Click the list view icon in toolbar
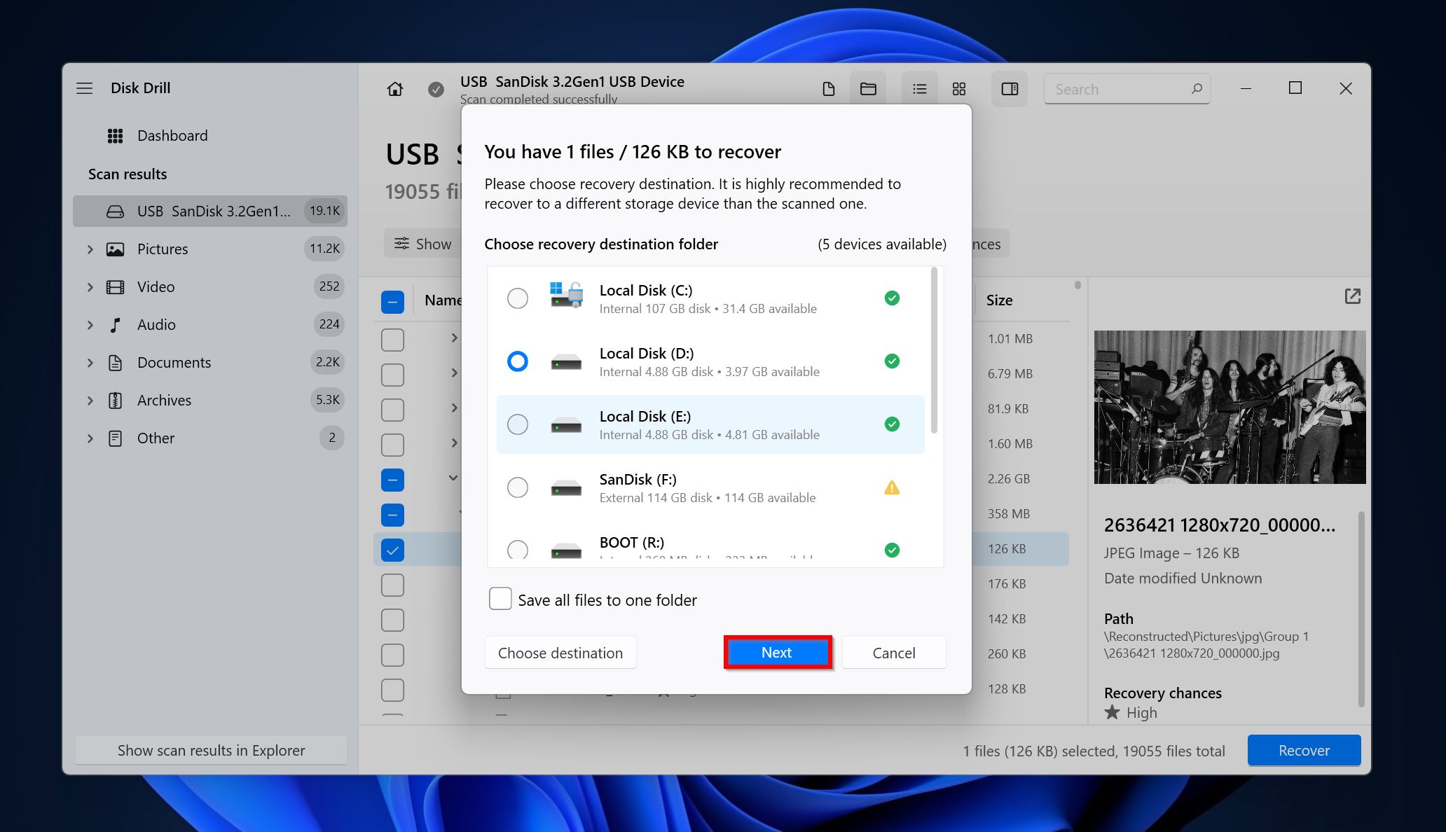Screen dimensions: 1446x832 click(x=918, y=90)
